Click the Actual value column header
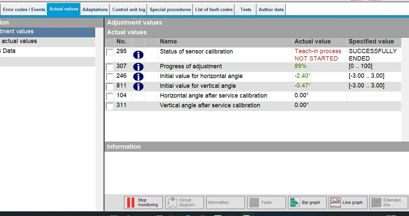The image size is (409, 216). click(320, 42)
